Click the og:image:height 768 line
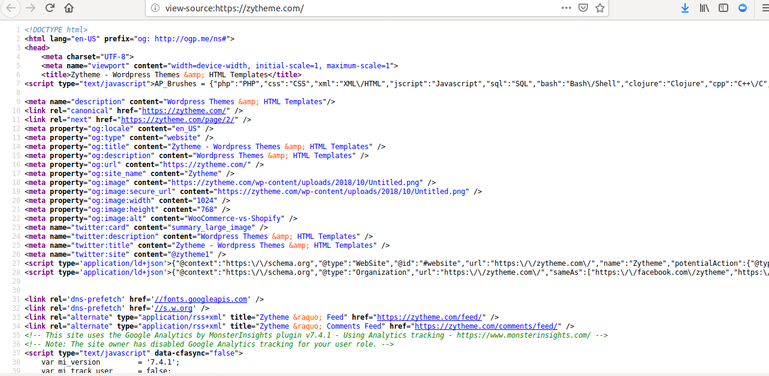 coord(128,210)
